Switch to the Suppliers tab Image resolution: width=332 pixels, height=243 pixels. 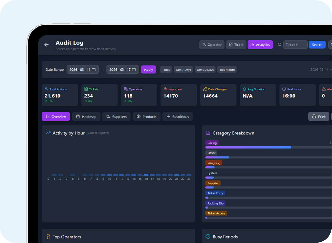116,117
